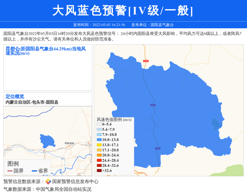Select the 0~5.4 wind speed swatch
247x194 pixels.
point(99,124)
